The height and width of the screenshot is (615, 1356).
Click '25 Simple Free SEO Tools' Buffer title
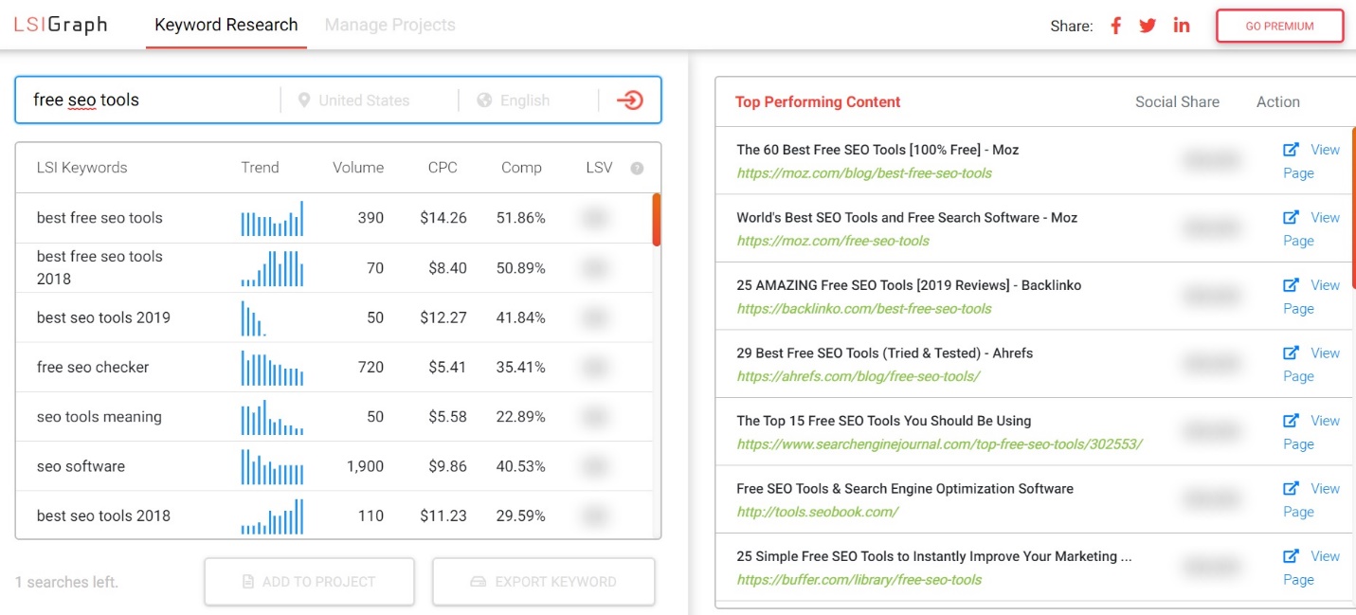934,556
